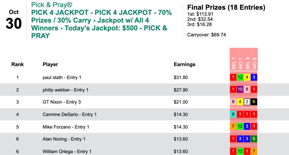Open Carmine DeSarlo - Entry 1
Viewport: 289px width, 155px height.
coord(70,114)
